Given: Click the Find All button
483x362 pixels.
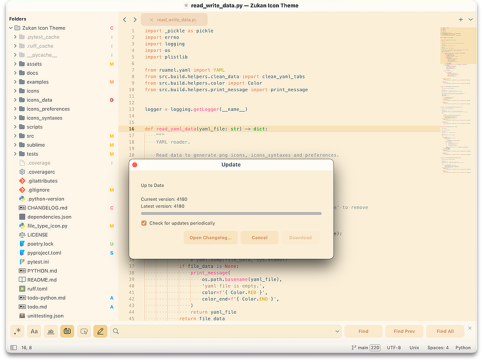Looking at the screenshot, I should pos(445,331).
